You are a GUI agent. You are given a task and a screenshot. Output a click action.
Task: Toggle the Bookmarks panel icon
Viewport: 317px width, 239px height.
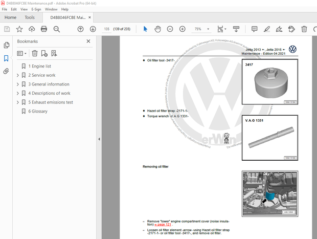[x=6, y=58]
